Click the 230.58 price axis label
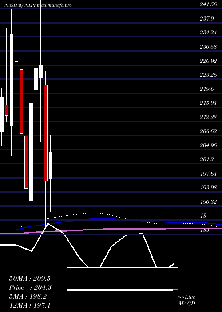 208,47
